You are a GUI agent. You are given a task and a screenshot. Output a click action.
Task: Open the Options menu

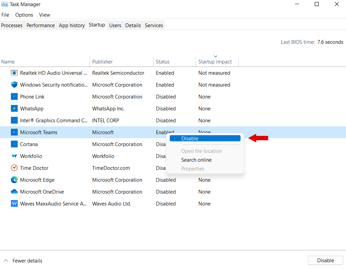(x=24, y=15)
